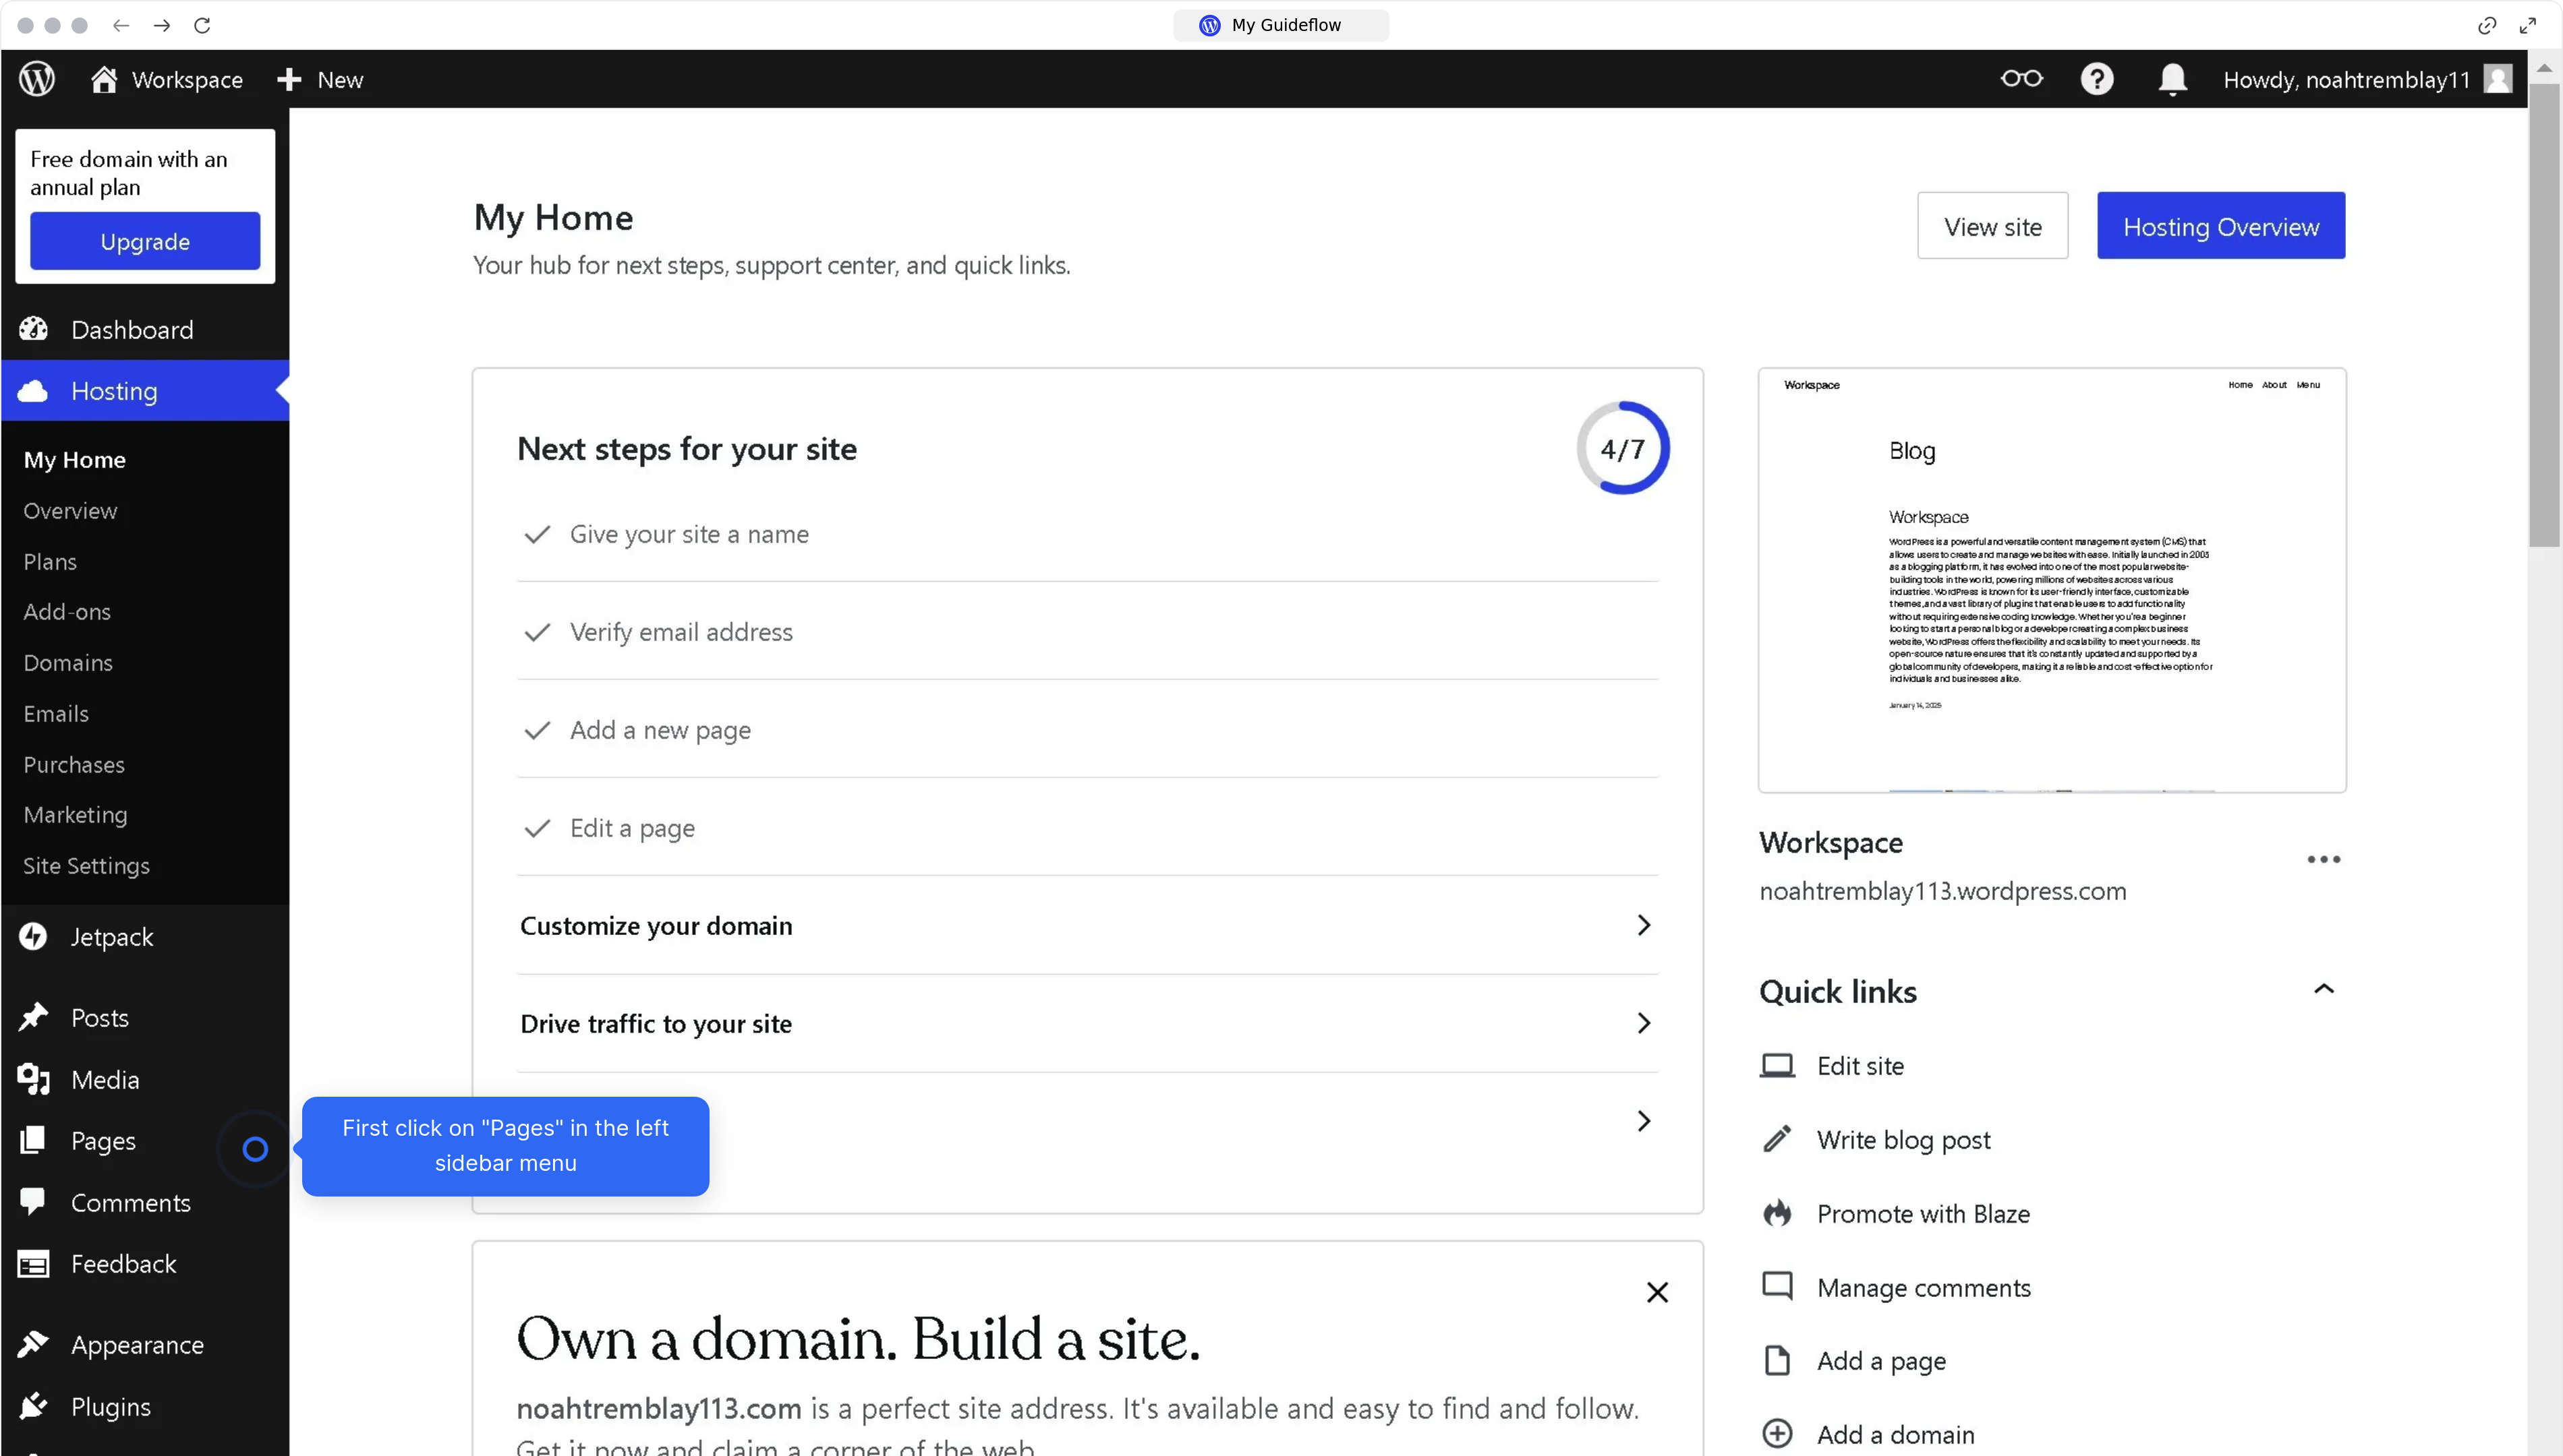The width and height of the screenshot is (2563, 1456).
Task: Toggle Edit a page checkmark
Action: point(537,828)
